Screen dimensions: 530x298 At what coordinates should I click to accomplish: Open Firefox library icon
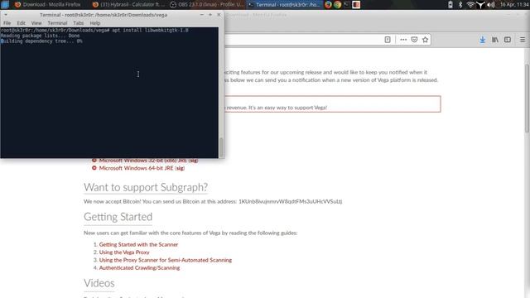coord(495,40)
